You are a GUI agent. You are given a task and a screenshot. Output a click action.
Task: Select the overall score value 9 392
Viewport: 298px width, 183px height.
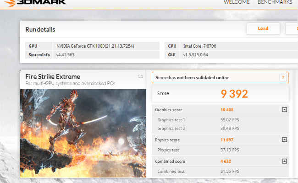click(234, 94)
